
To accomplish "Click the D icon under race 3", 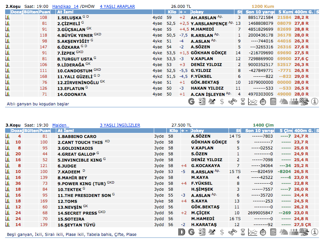I will (181, 232).
